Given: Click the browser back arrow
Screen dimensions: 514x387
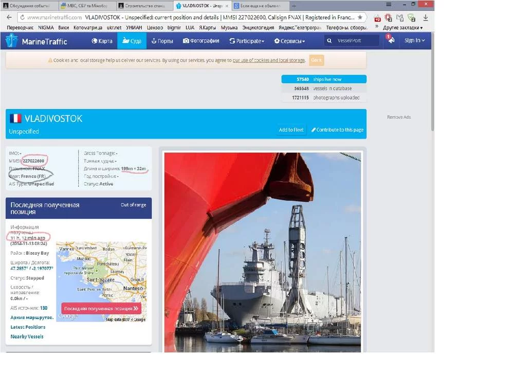Looking at the screenshot, I should 9,17.
